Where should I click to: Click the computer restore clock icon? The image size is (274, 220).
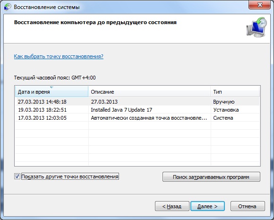257,27
